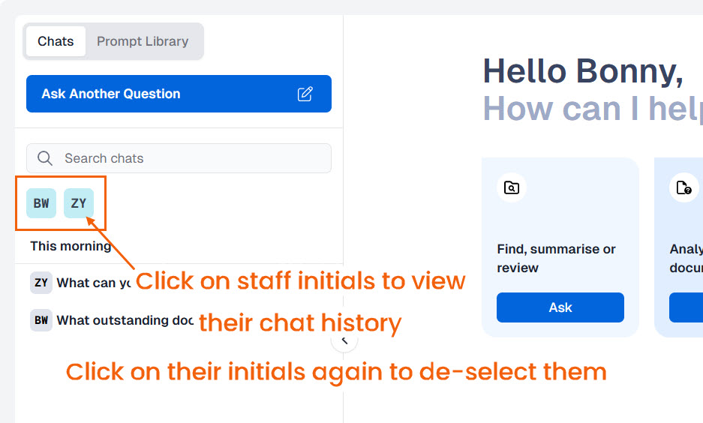Toggle the BW staff initials filter
This screenshot has width=703, height=423.
point(41,203)
